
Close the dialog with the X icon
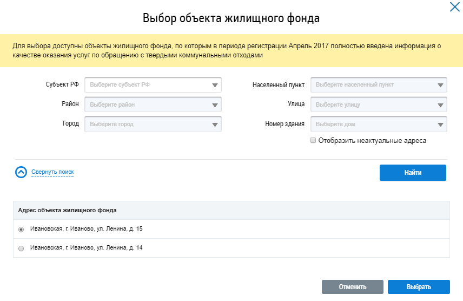tap(454, 7)
